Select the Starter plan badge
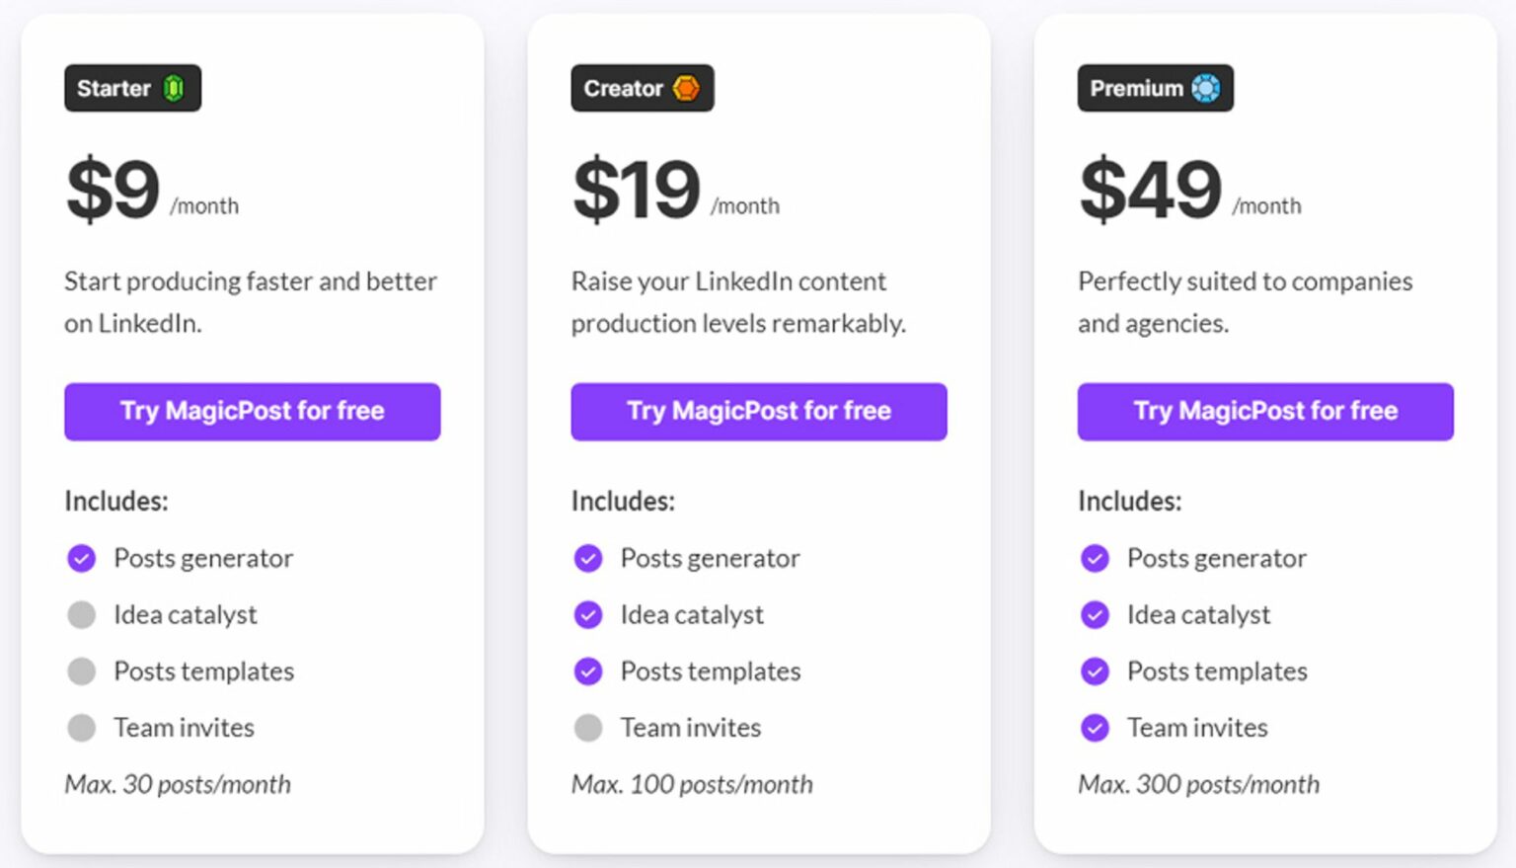Screen dimensions: 1516x868 pyautogui.click(x=132, y=88)
